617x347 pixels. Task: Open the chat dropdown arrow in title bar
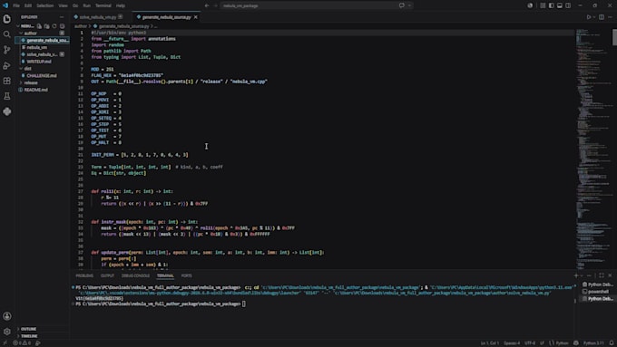409,5
